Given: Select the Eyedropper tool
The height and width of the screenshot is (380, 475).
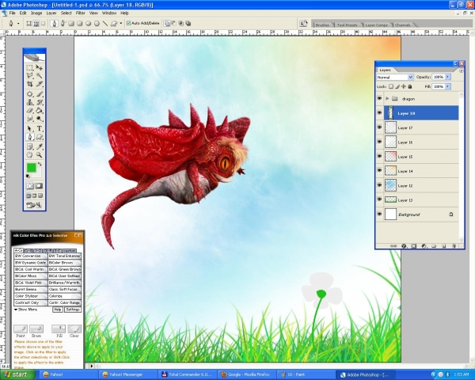Looking at the screenshot, I should click(x=40, y=146).
